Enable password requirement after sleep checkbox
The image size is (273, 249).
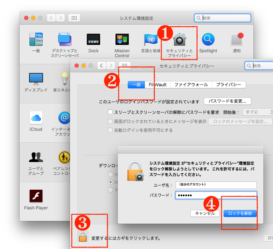(110, 112)
